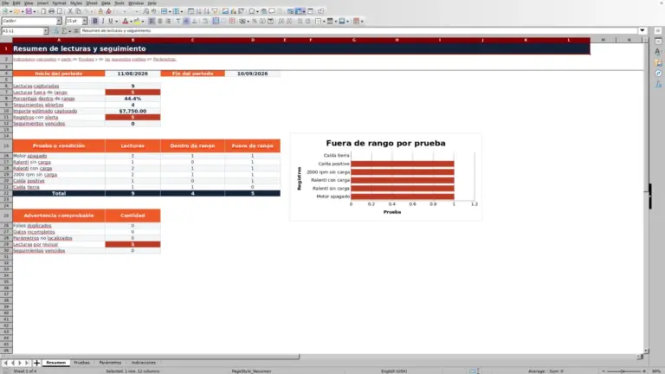Open the Sheet menu
The image size is (665, 374).
point(92,3)
